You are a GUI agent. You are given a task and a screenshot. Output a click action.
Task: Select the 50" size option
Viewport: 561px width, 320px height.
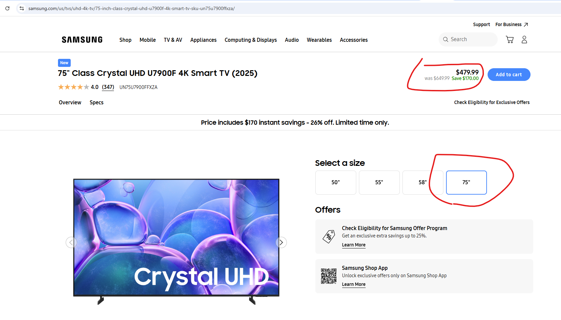[x=336, y=183]
